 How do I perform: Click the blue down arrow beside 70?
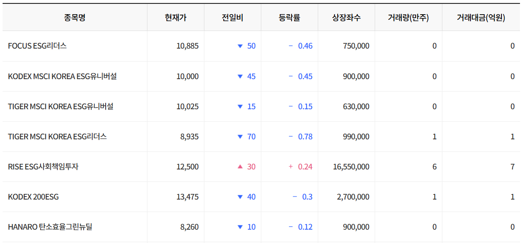pyautogui.click(x=240, y=136)
